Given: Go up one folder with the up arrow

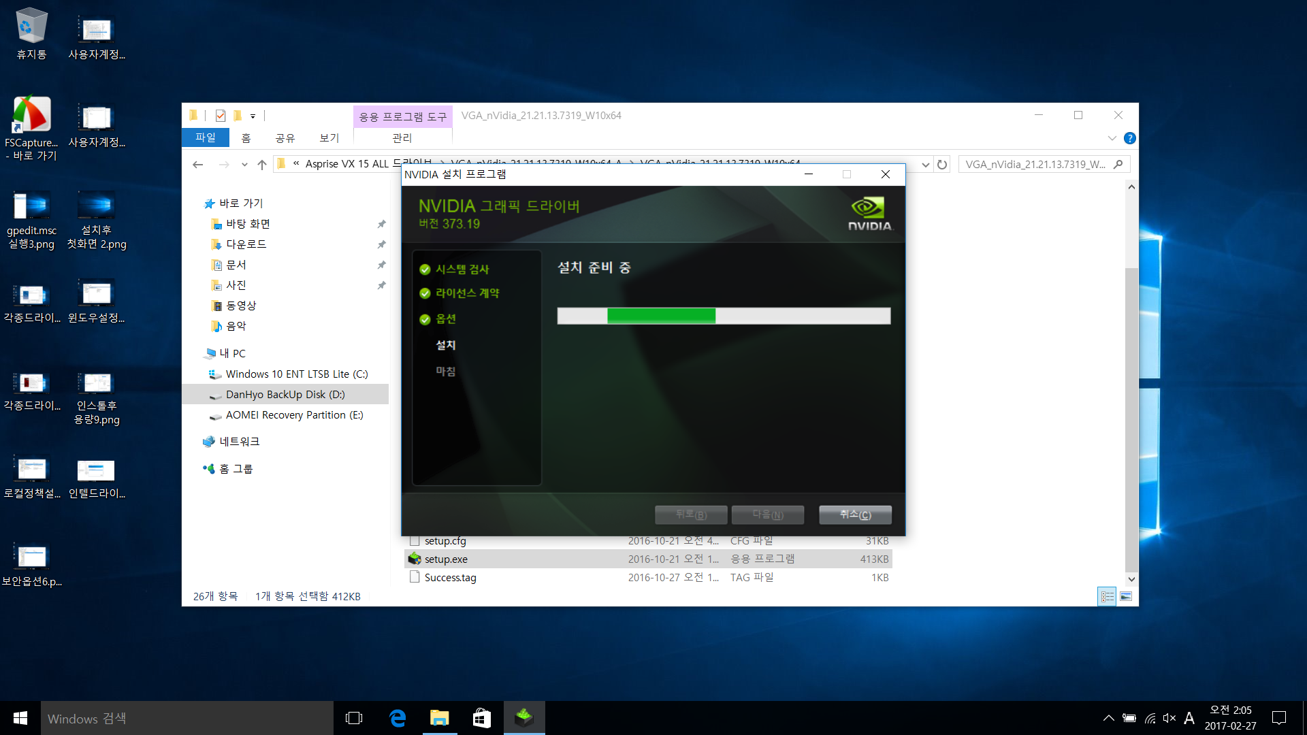Looking at the screenshot, I should [262, 164].
